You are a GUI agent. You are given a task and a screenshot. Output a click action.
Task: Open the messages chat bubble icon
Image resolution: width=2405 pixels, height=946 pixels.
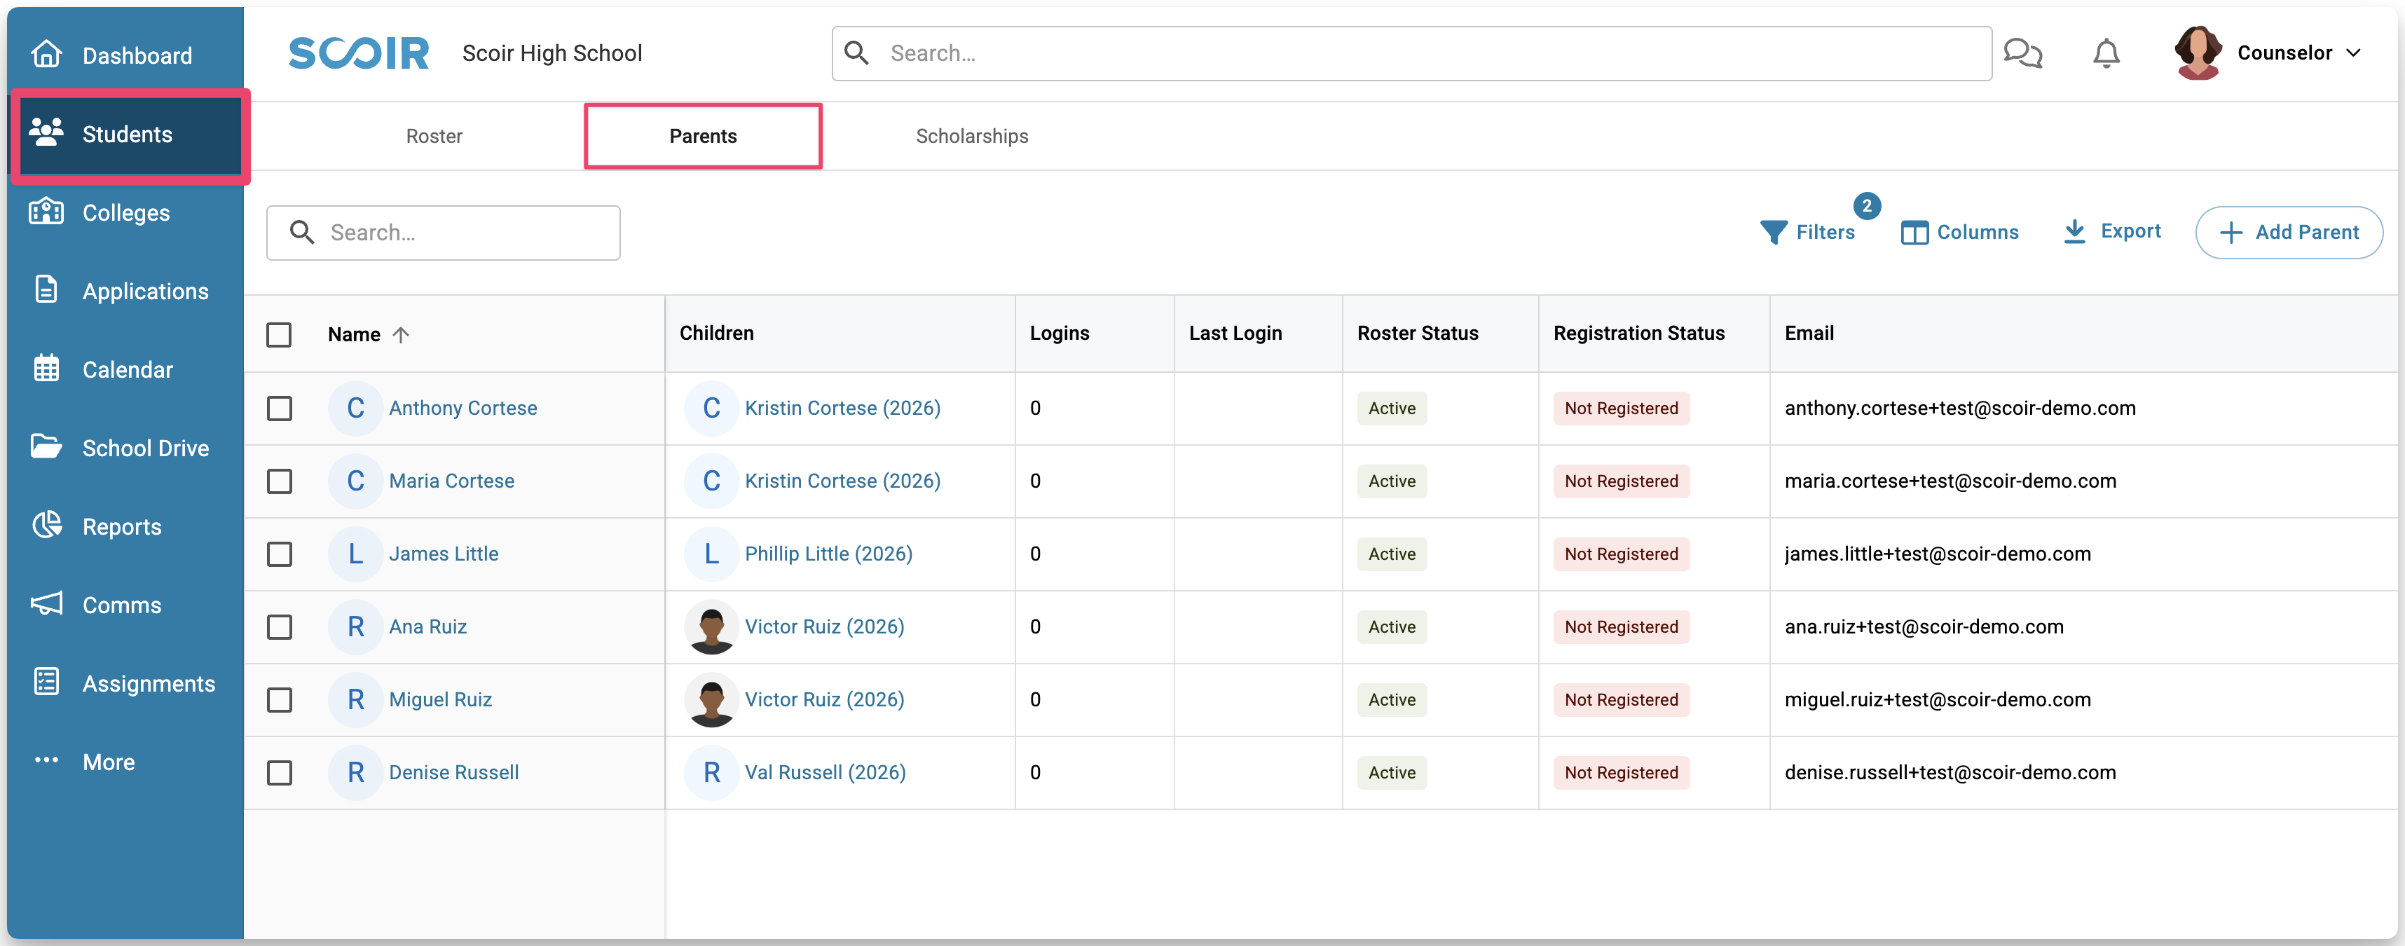pyautogui.click(x=2022, y=53)
